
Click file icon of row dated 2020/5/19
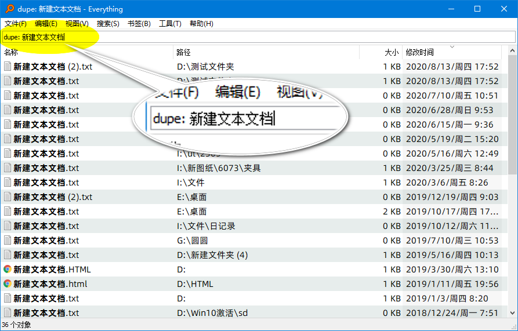(x=8, y=139)
